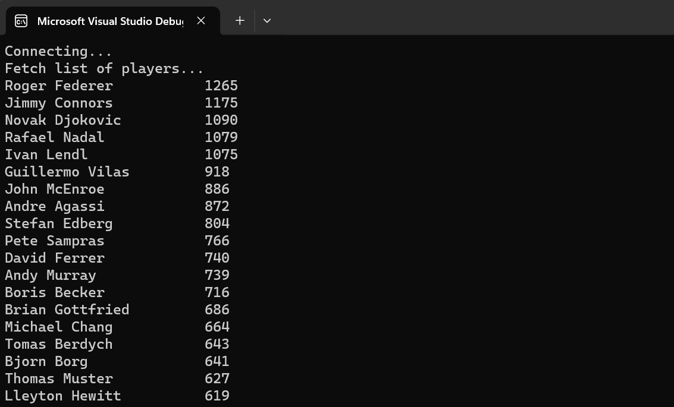Viewport: 674px width, 407px height.
Task: Click on the name Bjorn Borg
Action: coord(46,361)
